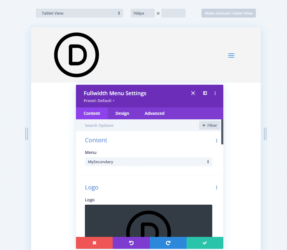Open the Content section options menu
Viewport: 287px width, 250px height.
(216, 141)
